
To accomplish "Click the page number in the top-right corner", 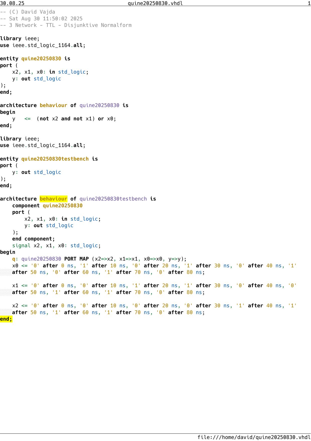I will (x=309, y=3).
